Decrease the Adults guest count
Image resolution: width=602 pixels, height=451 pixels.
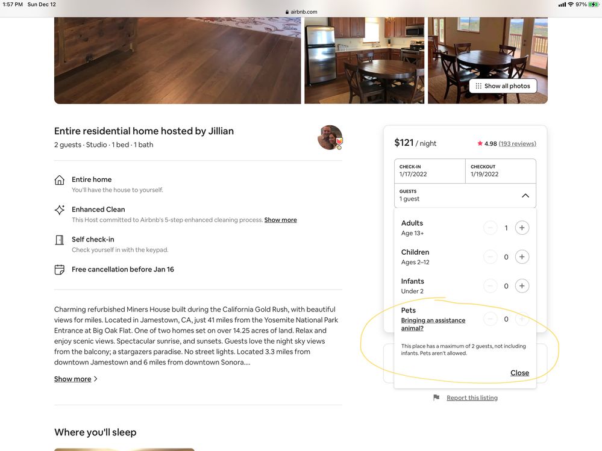(491, 228)
